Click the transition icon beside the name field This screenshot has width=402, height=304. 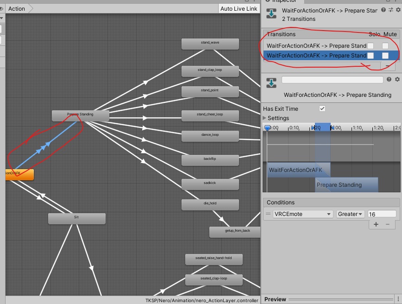pyautogui.click(x=271, y=83)
